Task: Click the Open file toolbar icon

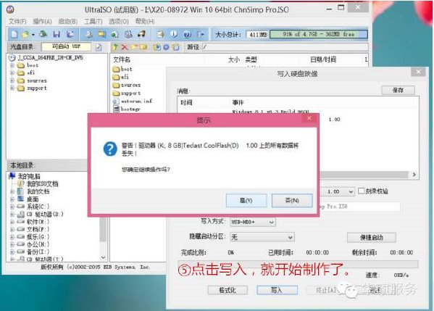Action: tap(25, 34)
